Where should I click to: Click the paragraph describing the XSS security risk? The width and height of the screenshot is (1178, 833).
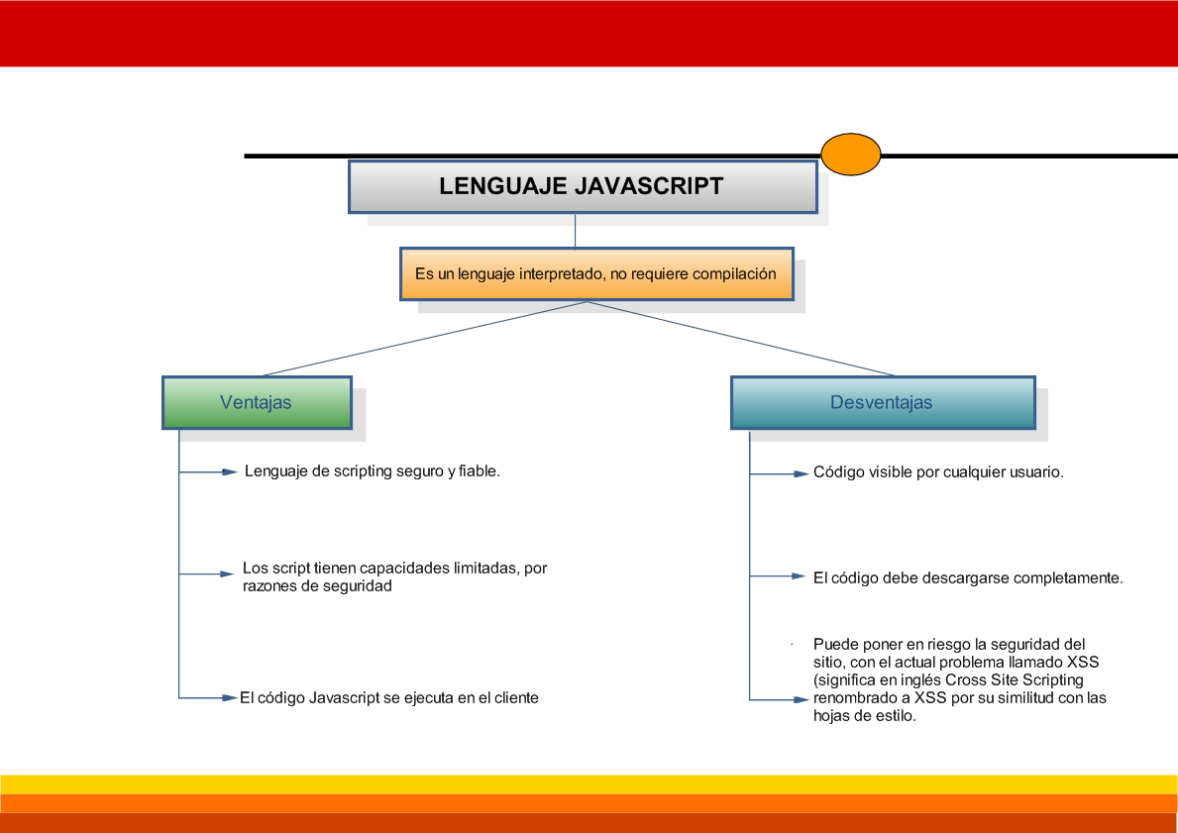pos(958,680)
